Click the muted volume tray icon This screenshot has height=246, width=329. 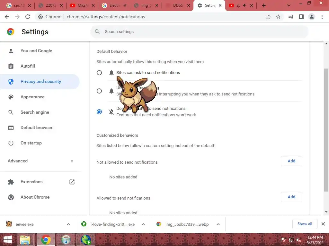pos(299,240)
